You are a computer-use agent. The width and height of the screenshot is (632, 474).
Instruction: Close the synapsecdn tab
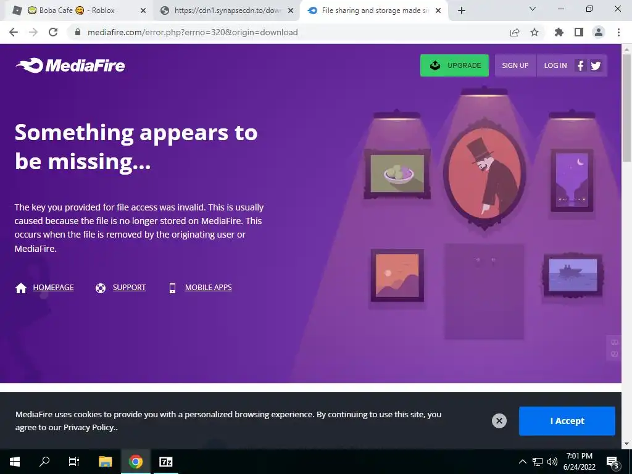click(291, 11)
